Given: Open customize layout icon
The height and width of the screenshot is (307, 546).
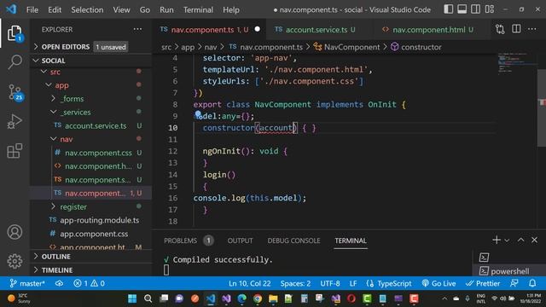Looking at the screenshot, I should coord(490,9).
